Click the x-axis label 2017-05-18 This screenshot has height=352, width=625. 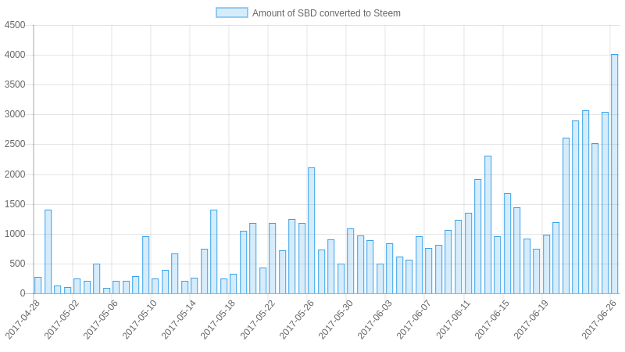click(x=218, y=320)
